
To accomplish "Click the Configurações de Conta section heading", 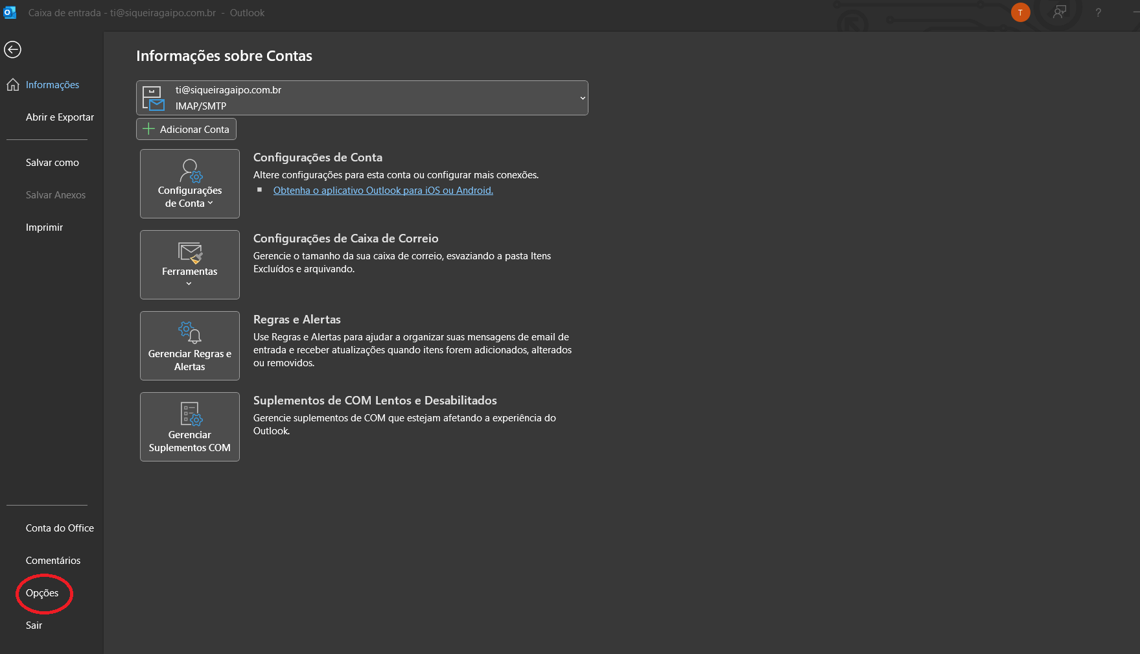I will 318,158.
